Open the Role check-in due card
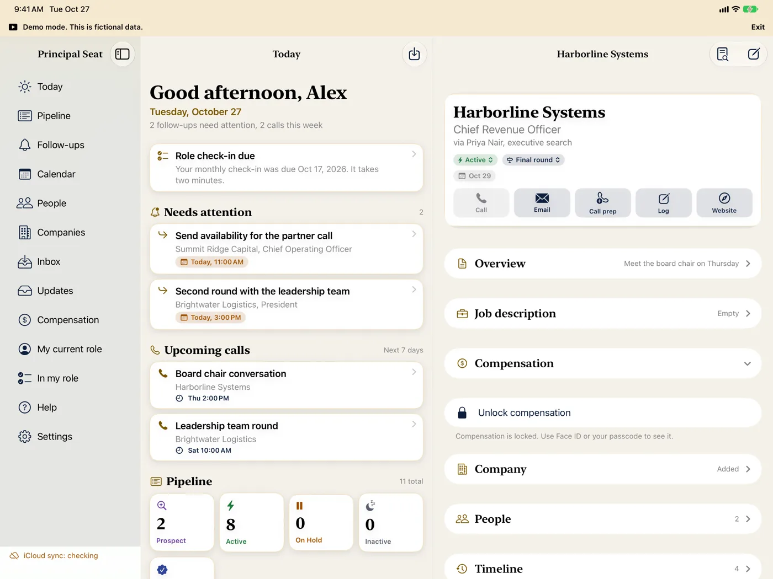Screen dimensions: 773x579 (x=287, y=168)
